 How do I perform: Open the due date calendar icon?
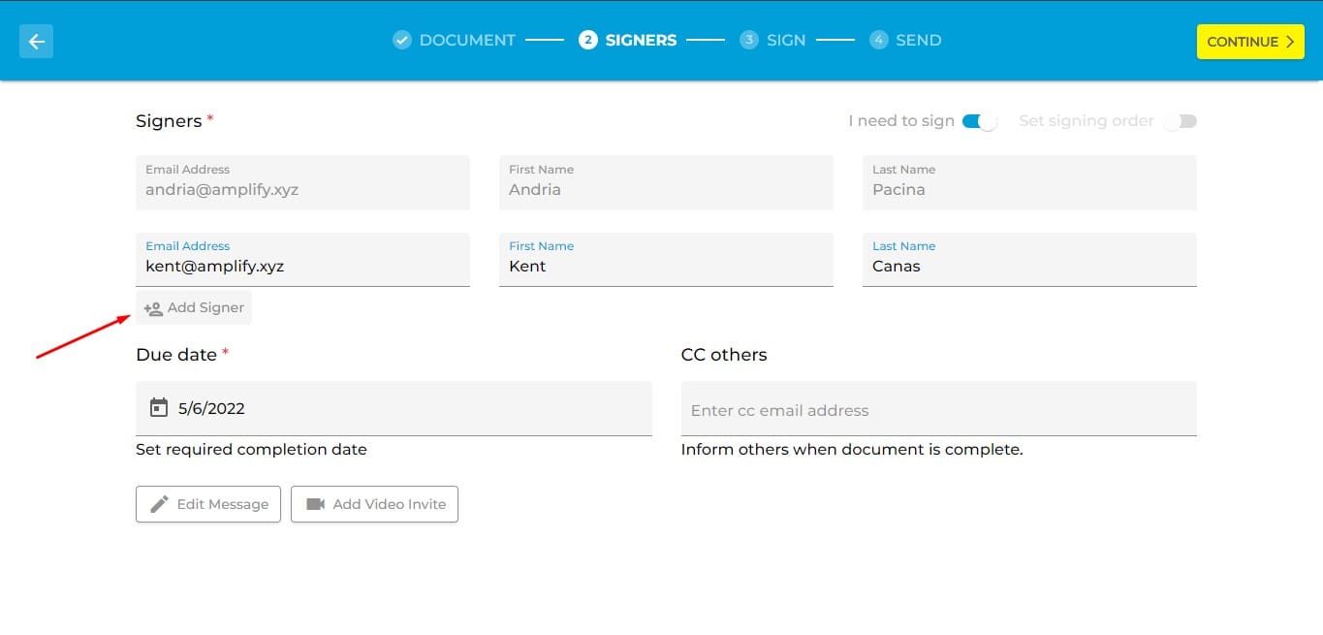159,407
